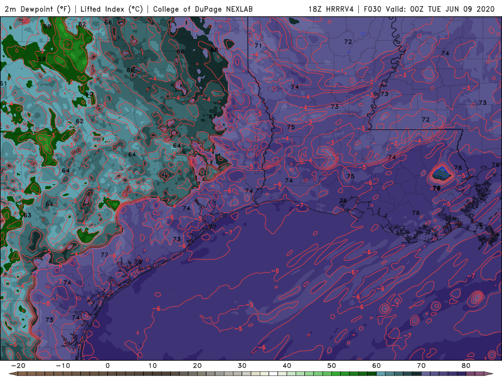Click the 30 label on the color scale

point(242,366)
